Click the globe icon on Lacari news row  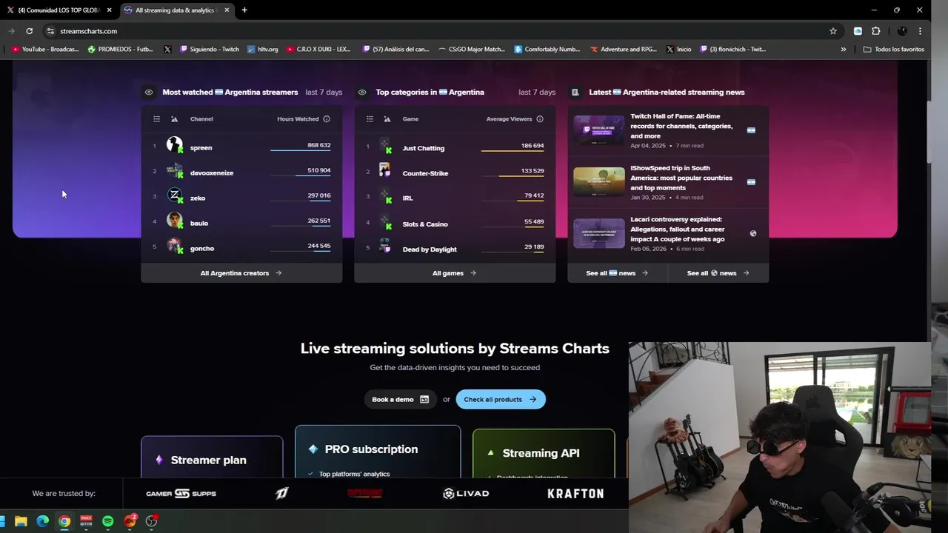coord(753,233)
